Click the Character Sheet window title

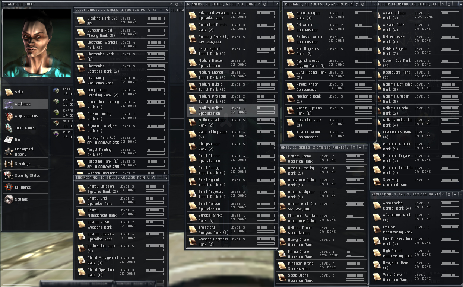[19, 4]
